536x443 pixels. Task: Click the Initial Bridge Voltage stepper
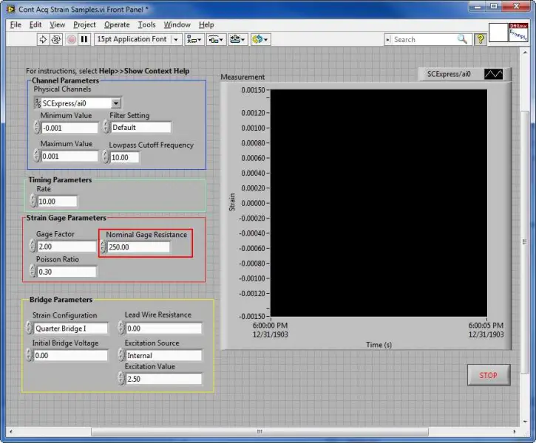point(30,355)
